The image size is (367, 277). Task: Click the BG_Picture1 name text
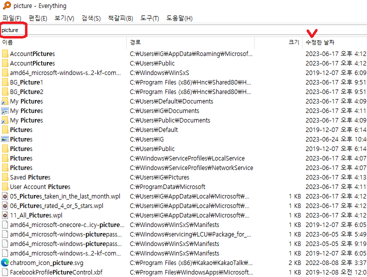26,82
